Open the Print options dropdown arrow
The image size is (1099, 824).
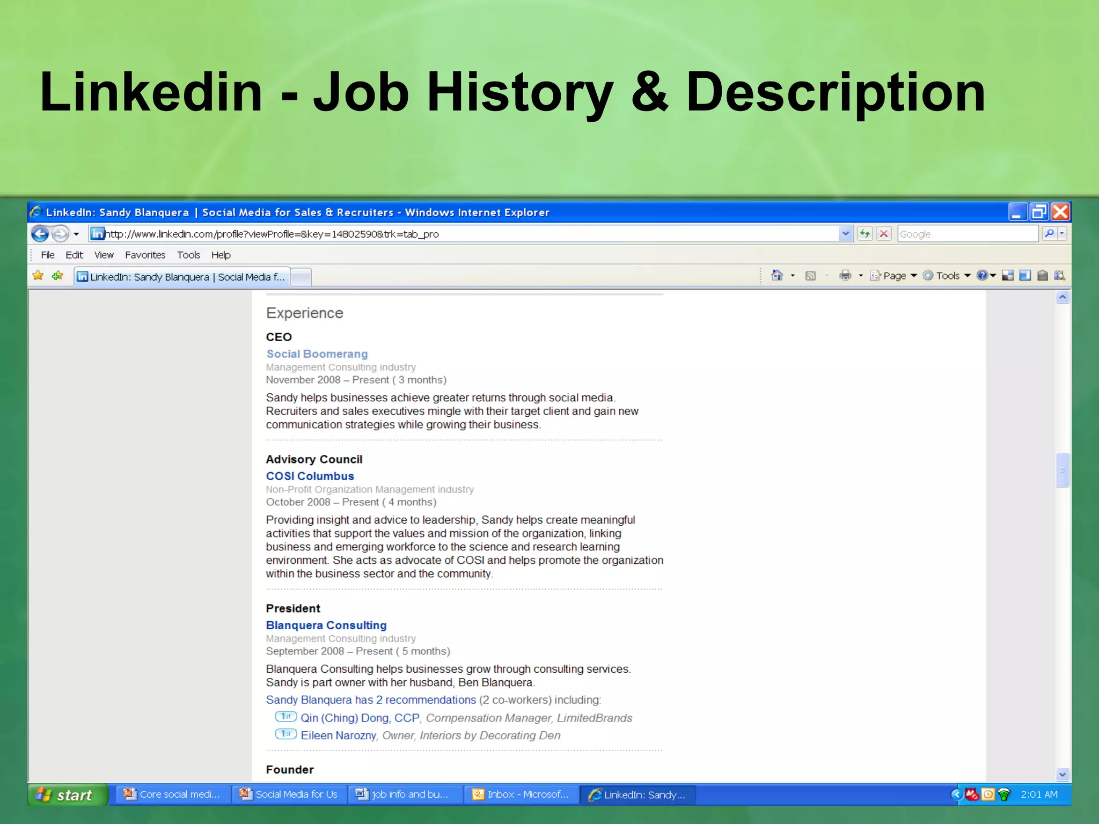click(861, 276)
